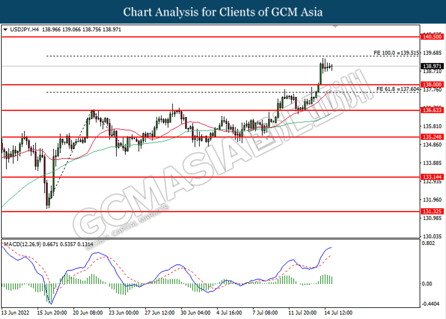Click the 131.325 support price label

[432, 211]
